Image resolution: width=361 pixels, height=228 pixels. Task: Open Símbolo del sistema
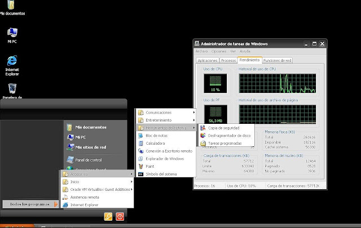click(x=166, y=174)
